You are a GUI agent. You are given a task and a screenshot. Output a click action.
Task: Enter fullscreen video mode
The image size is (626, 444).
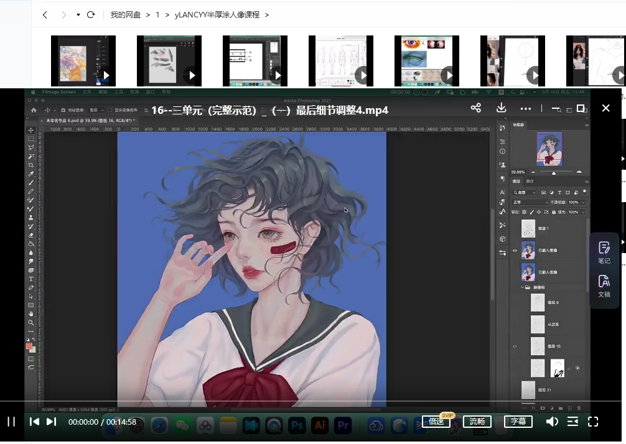(593, 422)
